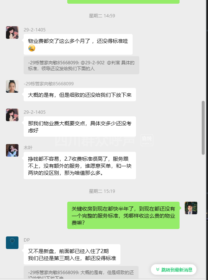Click the DP message about 第三期入住
208x280 pixels.
coord(72,255)
